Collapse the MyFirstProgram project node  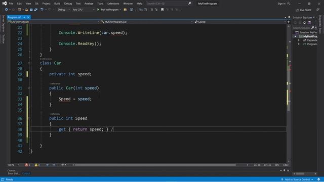click(x=295, y=36)
